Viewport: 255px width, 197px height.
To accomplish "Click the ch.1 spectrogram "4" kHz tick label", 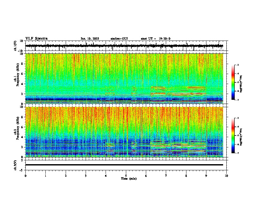I will [22, 84].
